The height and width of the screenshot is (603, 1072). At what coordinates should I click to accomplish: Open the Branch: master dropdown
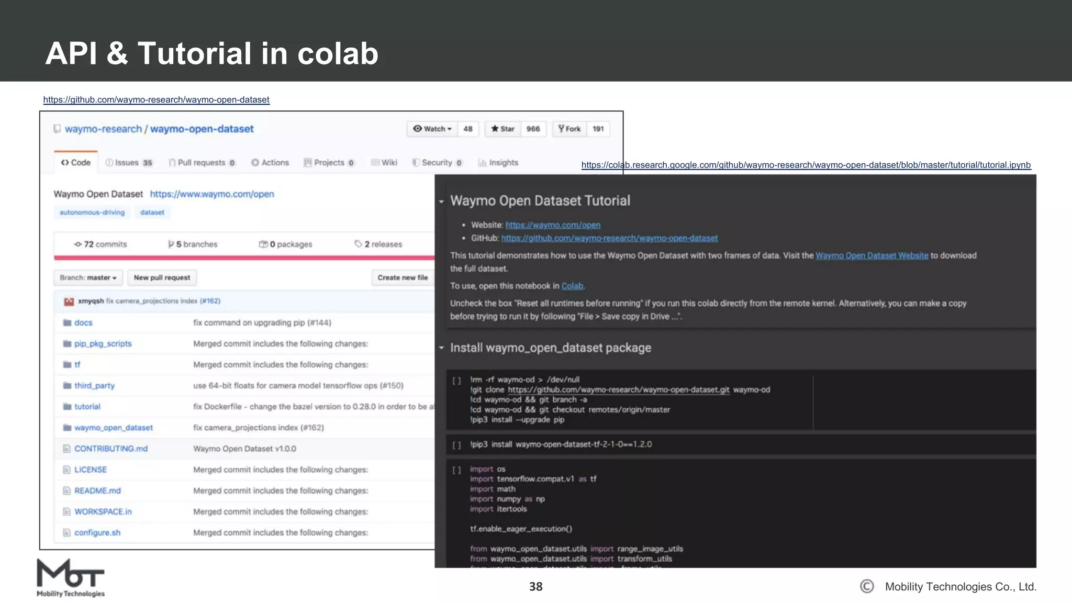coord(88,278)
